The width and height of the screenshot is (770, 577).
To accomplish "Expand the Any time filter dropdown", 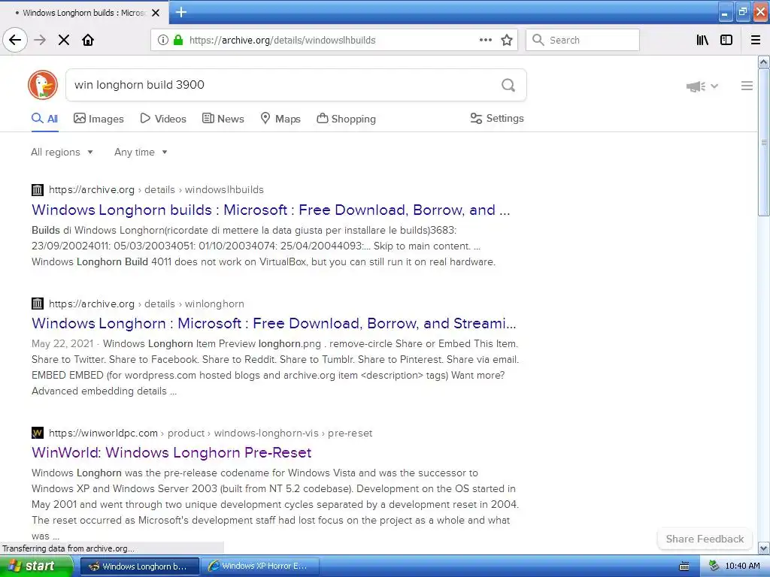I will [x=141, y=152].
